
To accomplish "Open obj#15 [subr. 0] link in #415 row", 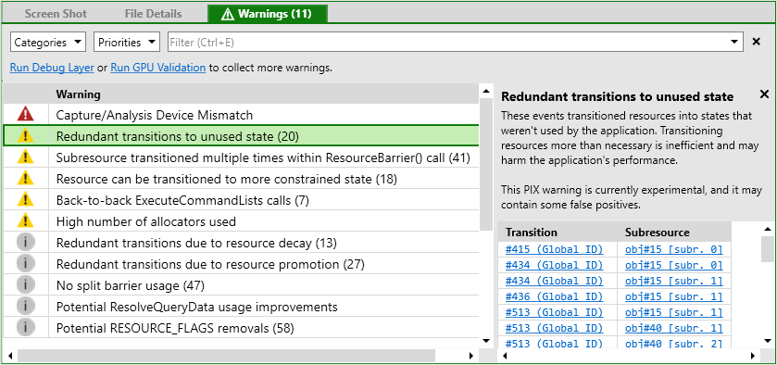I will (674, 249).
